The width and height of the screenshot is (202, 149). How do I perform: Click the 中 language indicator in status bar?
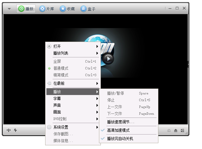(9, 130)
